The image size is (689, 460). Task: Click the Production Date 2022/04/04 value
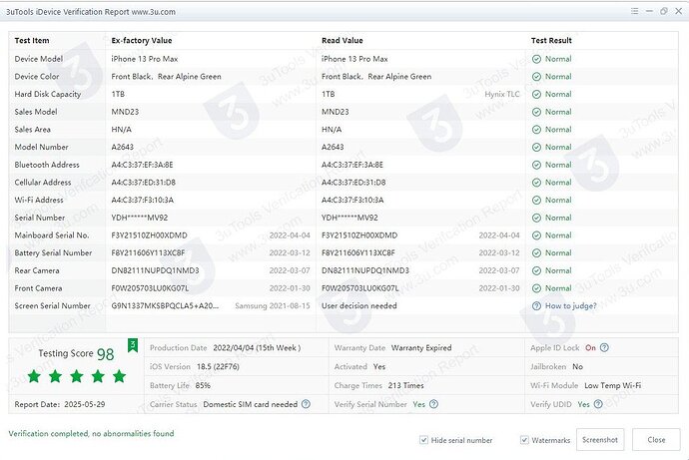(x=257, y=347)
